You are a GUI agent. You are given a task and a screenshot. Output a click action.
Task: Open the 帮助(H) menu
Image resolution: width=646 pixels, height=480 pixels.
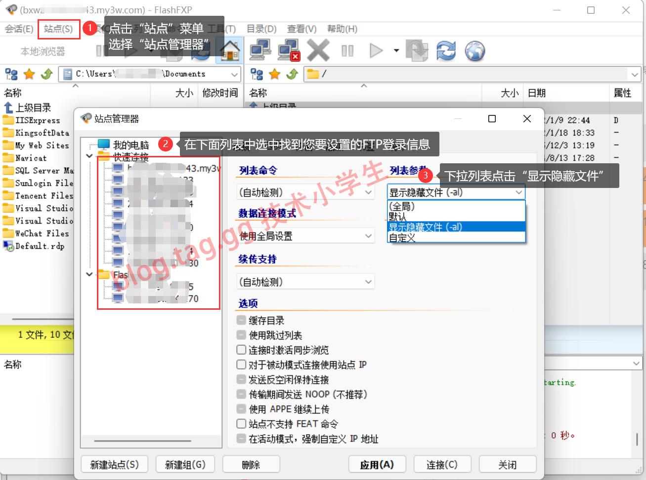(x=342, y=29)
